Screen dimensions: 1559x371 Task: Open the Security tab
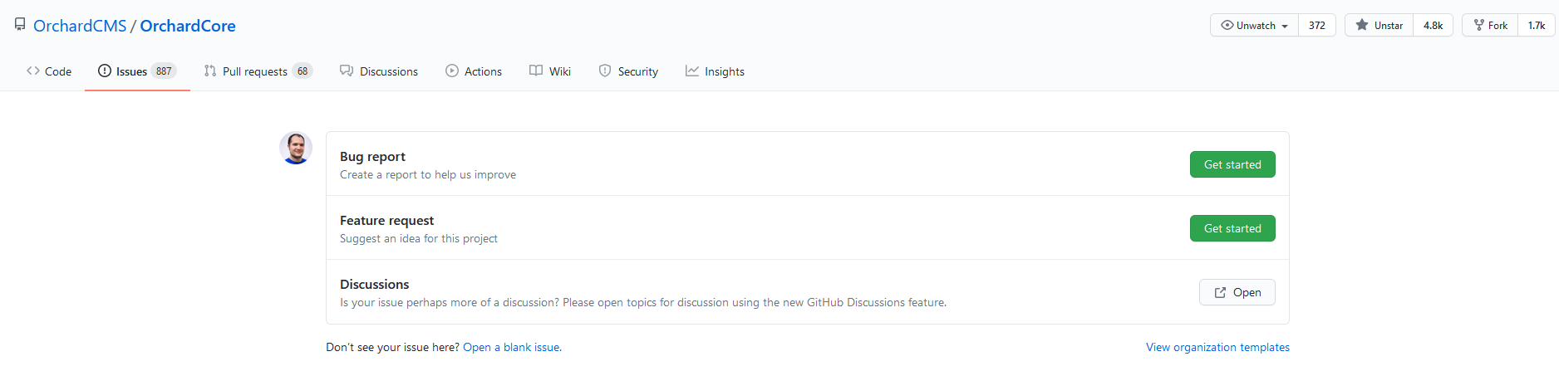(x=628, y=71)
